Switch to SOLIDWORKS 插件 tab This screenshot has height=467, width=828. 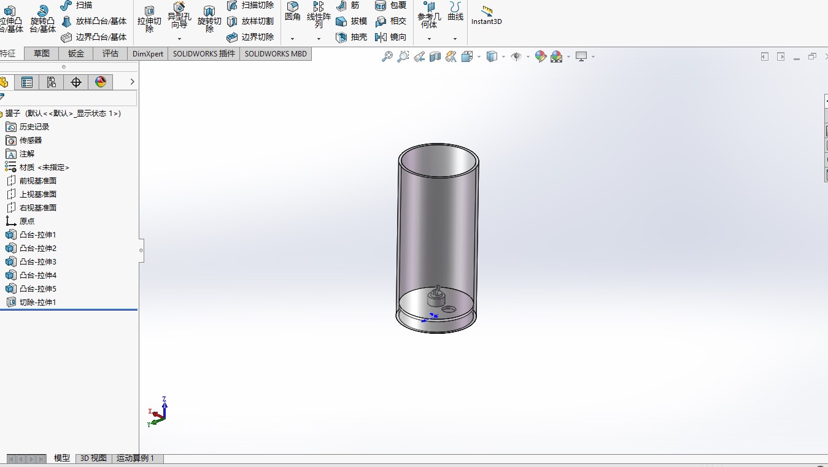204,53
